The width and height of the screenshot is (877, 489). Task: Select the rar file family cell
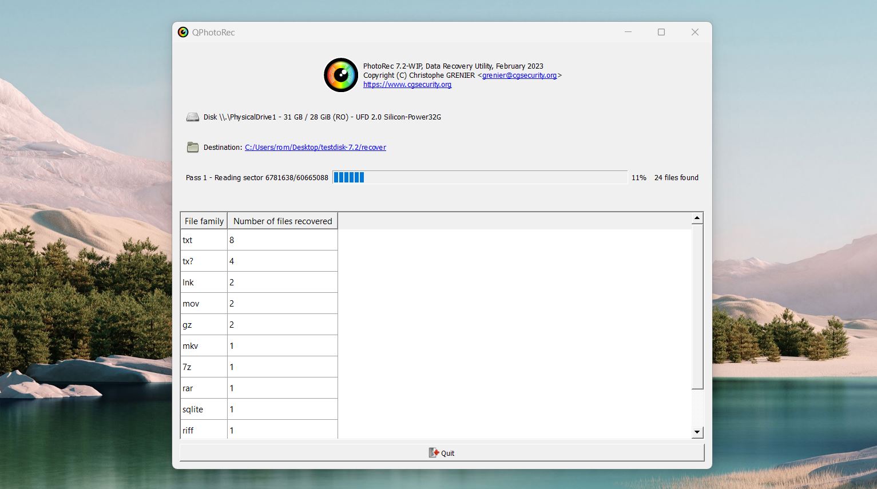[204, 388]
